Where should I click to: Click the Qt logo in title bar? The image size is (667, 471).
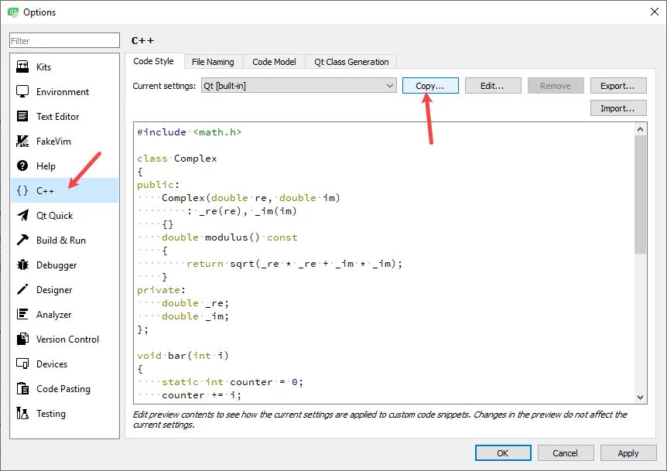click(x=13, y=12)
